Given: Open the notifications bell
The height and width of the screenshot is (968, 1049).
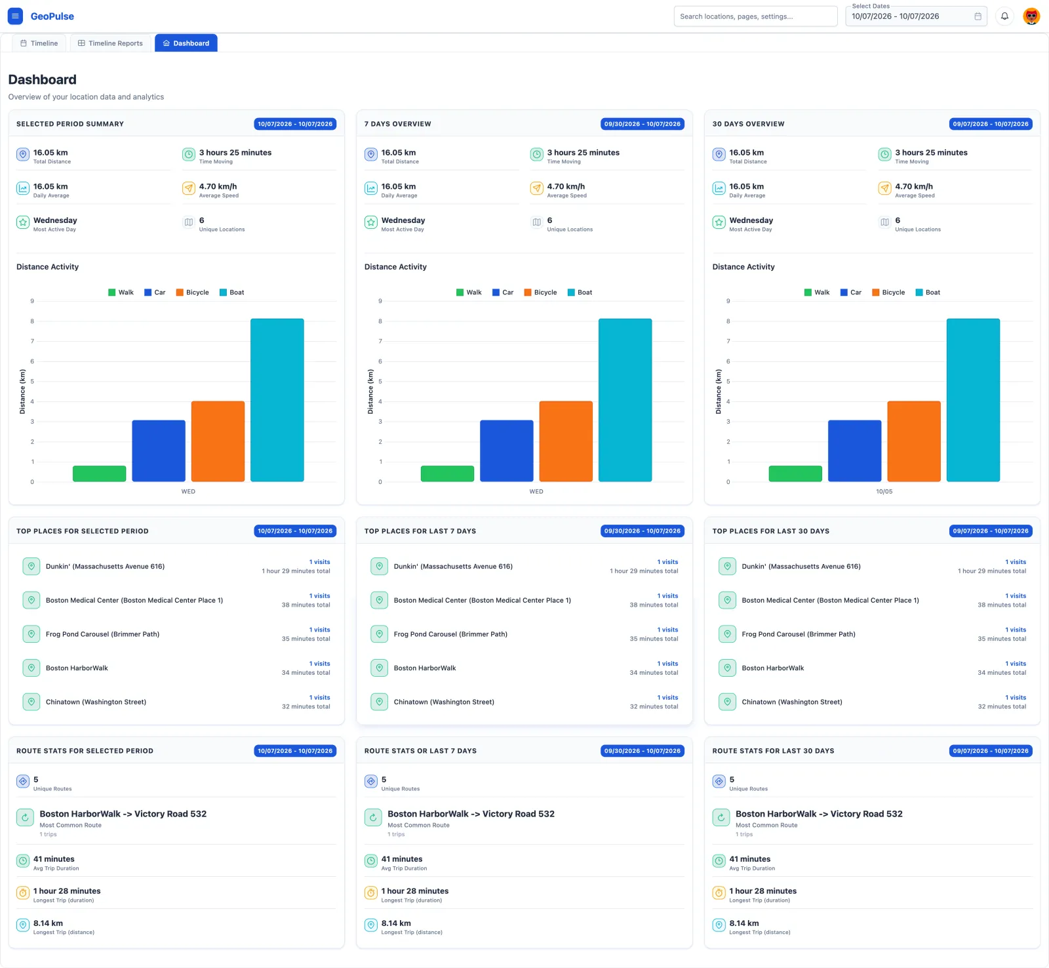Looking at the screenshot, I should 1004,16.
